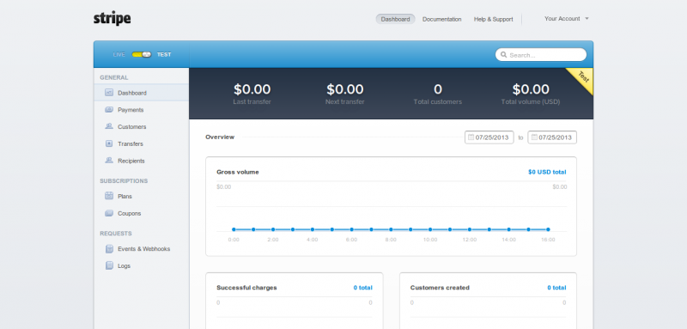687x329 pixels.
Task: Click the Plans calendar icon
Action: click(x=109, y=196)
